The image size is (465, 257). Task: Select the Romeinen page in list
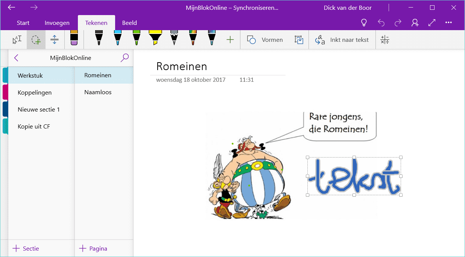click(x=104, y=75)
